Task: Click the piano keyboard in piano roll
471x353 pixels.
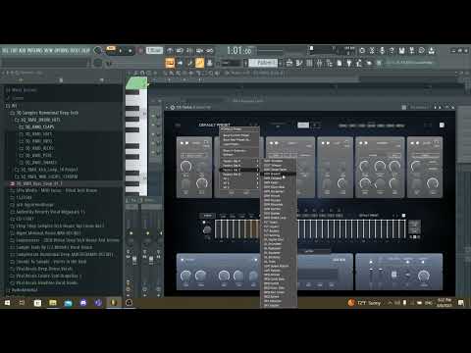Action: 136,136
